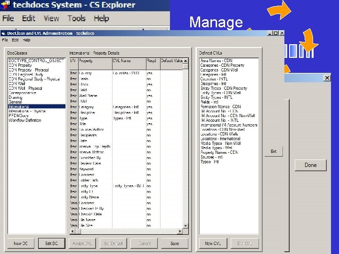Image resolution: width=339 pixels, height=254 pixels.
Task: Select International IM Account Numbers CVL
Action: [229, 125]
